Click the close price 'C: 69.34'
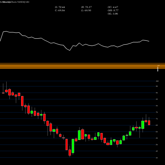 (60, 11)
